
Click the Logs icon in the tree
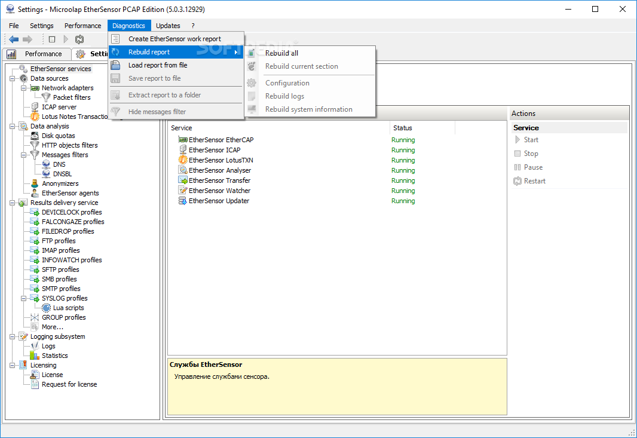click(35, 346)
